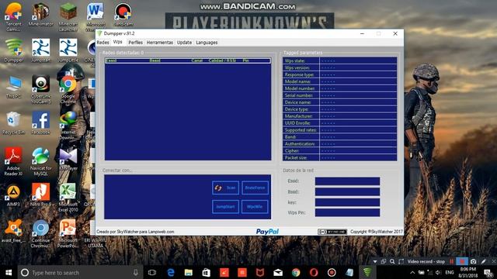Open Microsoft Store from taskbar

207,272
